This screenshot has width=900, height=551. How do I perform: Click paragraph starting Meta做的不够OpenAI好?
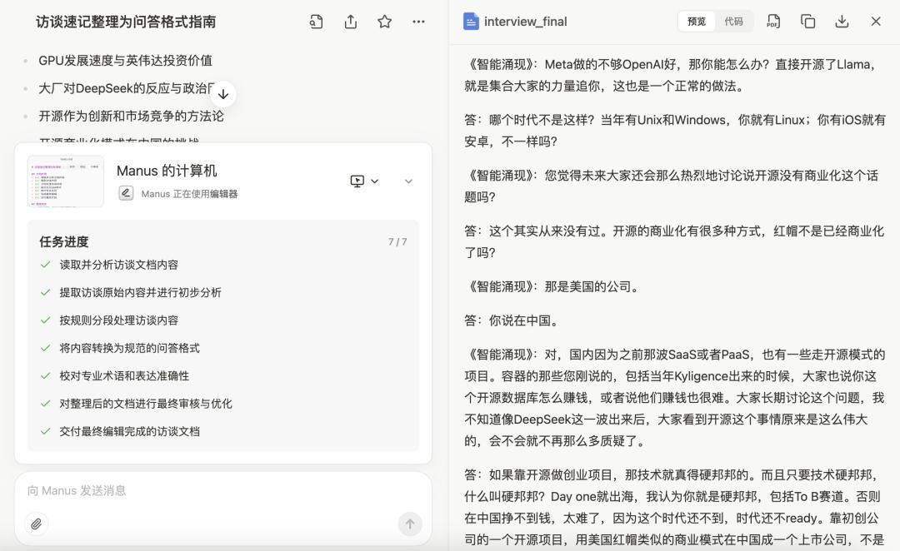(672, 75)
